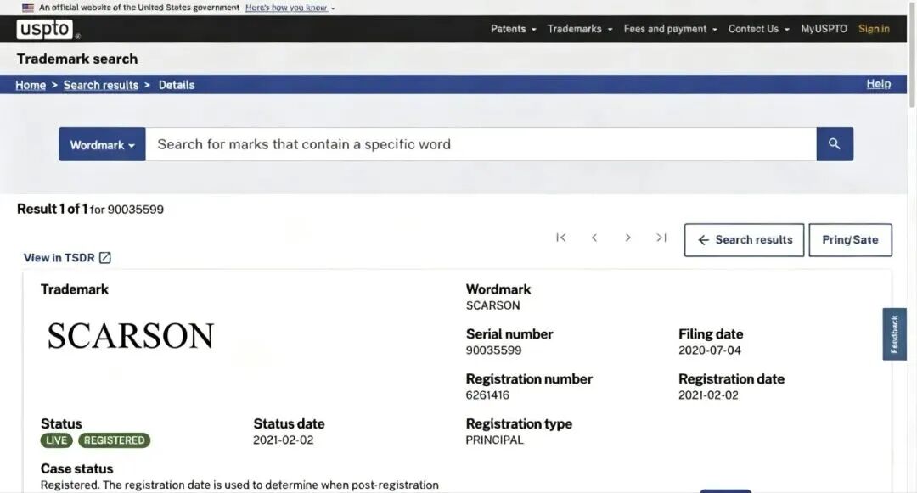Viewport: 917px width, 493px height.
Task: Select the Trademark search heading
Action: (77, 59)
